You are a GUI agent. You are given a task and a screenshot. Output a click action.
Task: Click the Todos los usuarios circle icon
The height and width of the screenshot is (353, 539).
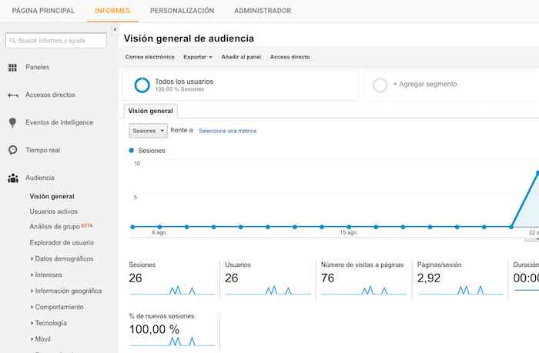[142, 85]
